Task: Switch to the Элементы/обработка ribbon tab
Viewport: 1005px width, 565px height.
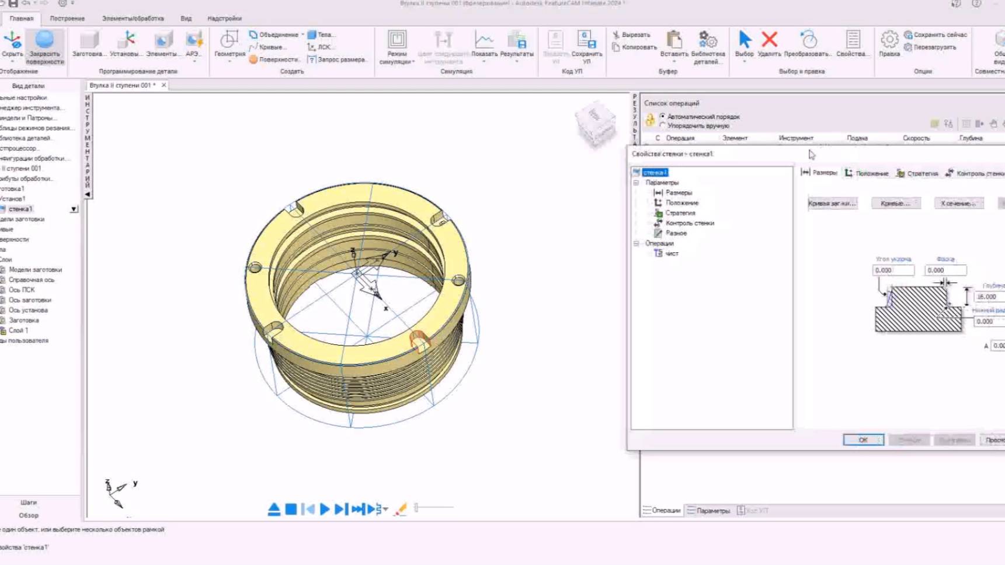Action: click(x=133, y=18)
